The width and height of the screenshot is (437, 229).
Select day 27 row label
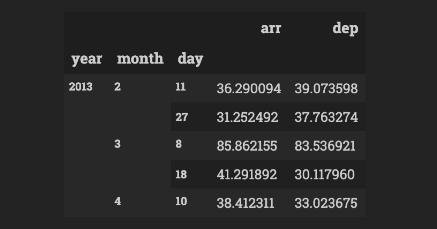181,117
